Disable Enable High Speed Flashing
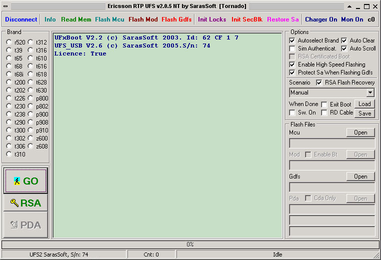 click(x=292, y=64)
